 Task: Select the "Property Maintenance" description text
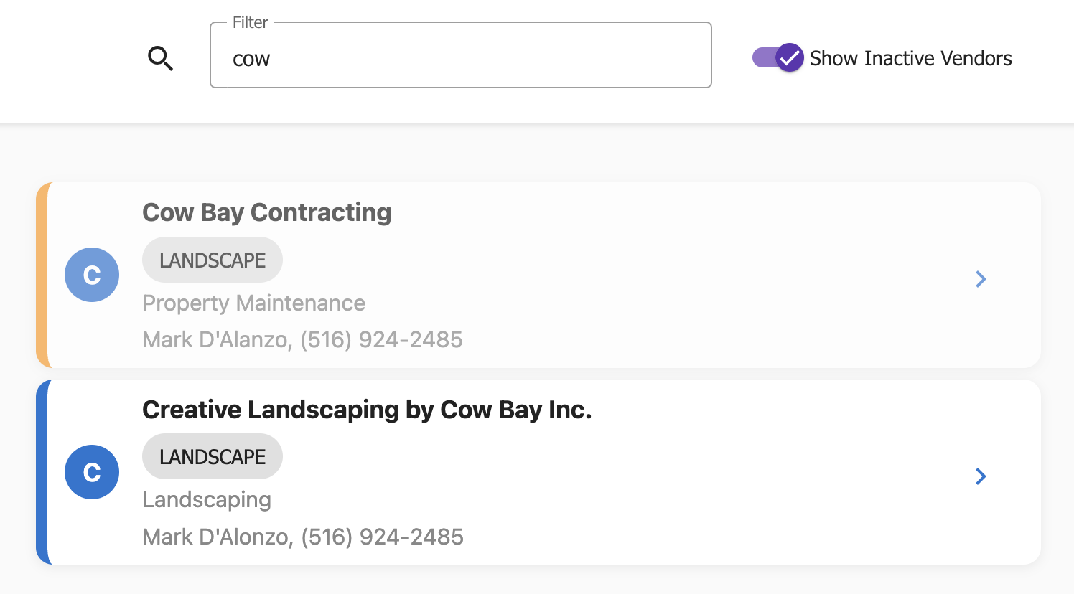click(253, 303)
